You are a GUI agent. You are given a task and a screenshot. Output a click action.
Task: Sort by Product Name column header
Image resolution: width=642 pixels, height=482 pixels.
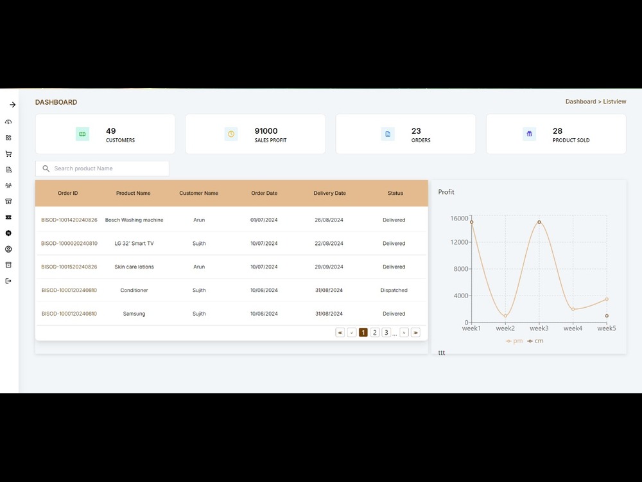133,193
